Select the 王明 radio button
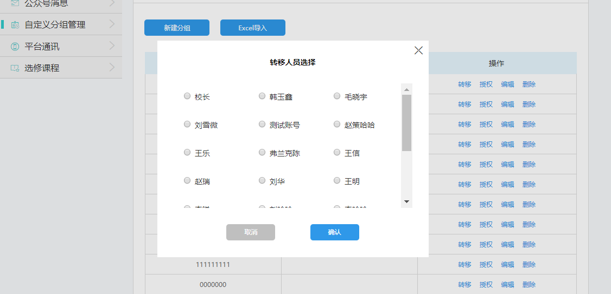The width and height of the screenshot is (611, 294). coord(337,181)
